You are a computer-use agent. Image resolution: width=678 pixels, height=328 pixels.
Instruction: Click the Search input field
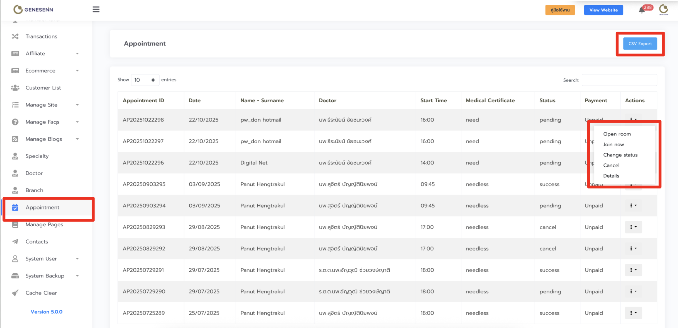(x=619, y=80)
